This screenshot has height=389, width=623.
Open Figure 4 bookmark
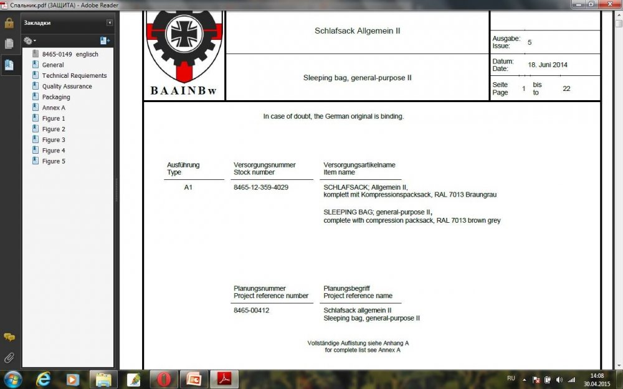click(x=53, y=151)
